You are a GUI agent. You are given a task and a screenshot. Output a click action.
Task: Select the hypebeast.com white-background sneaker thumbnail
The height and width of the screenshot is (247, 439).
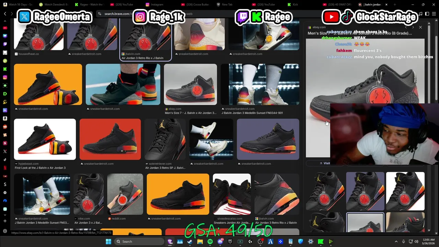click(45, 139)
